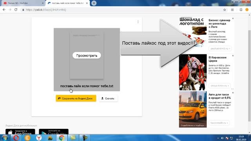Click the yellow taxi ad image
Viewport: 251px width, 141px height.
[193, 109]
